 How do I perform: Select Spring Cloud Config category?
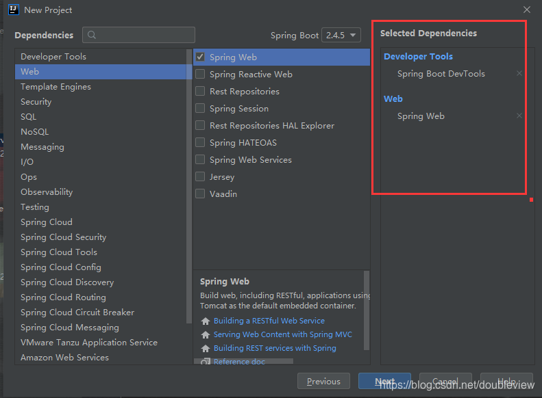[x=101, y=267]
